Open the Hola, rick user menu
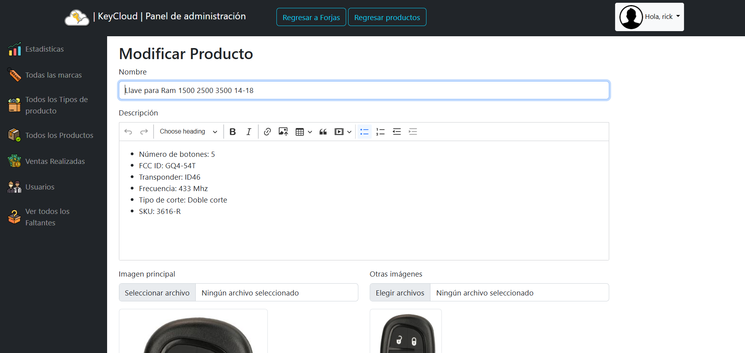The width and height of the screenshot is (745, 353). click(649, 17)
